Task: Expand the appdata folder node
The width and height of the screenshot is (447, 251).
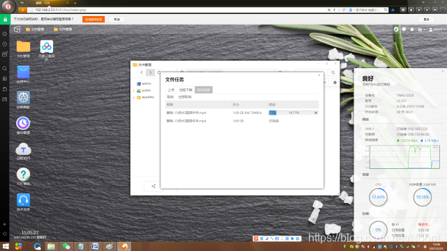Action: [133, 97]
